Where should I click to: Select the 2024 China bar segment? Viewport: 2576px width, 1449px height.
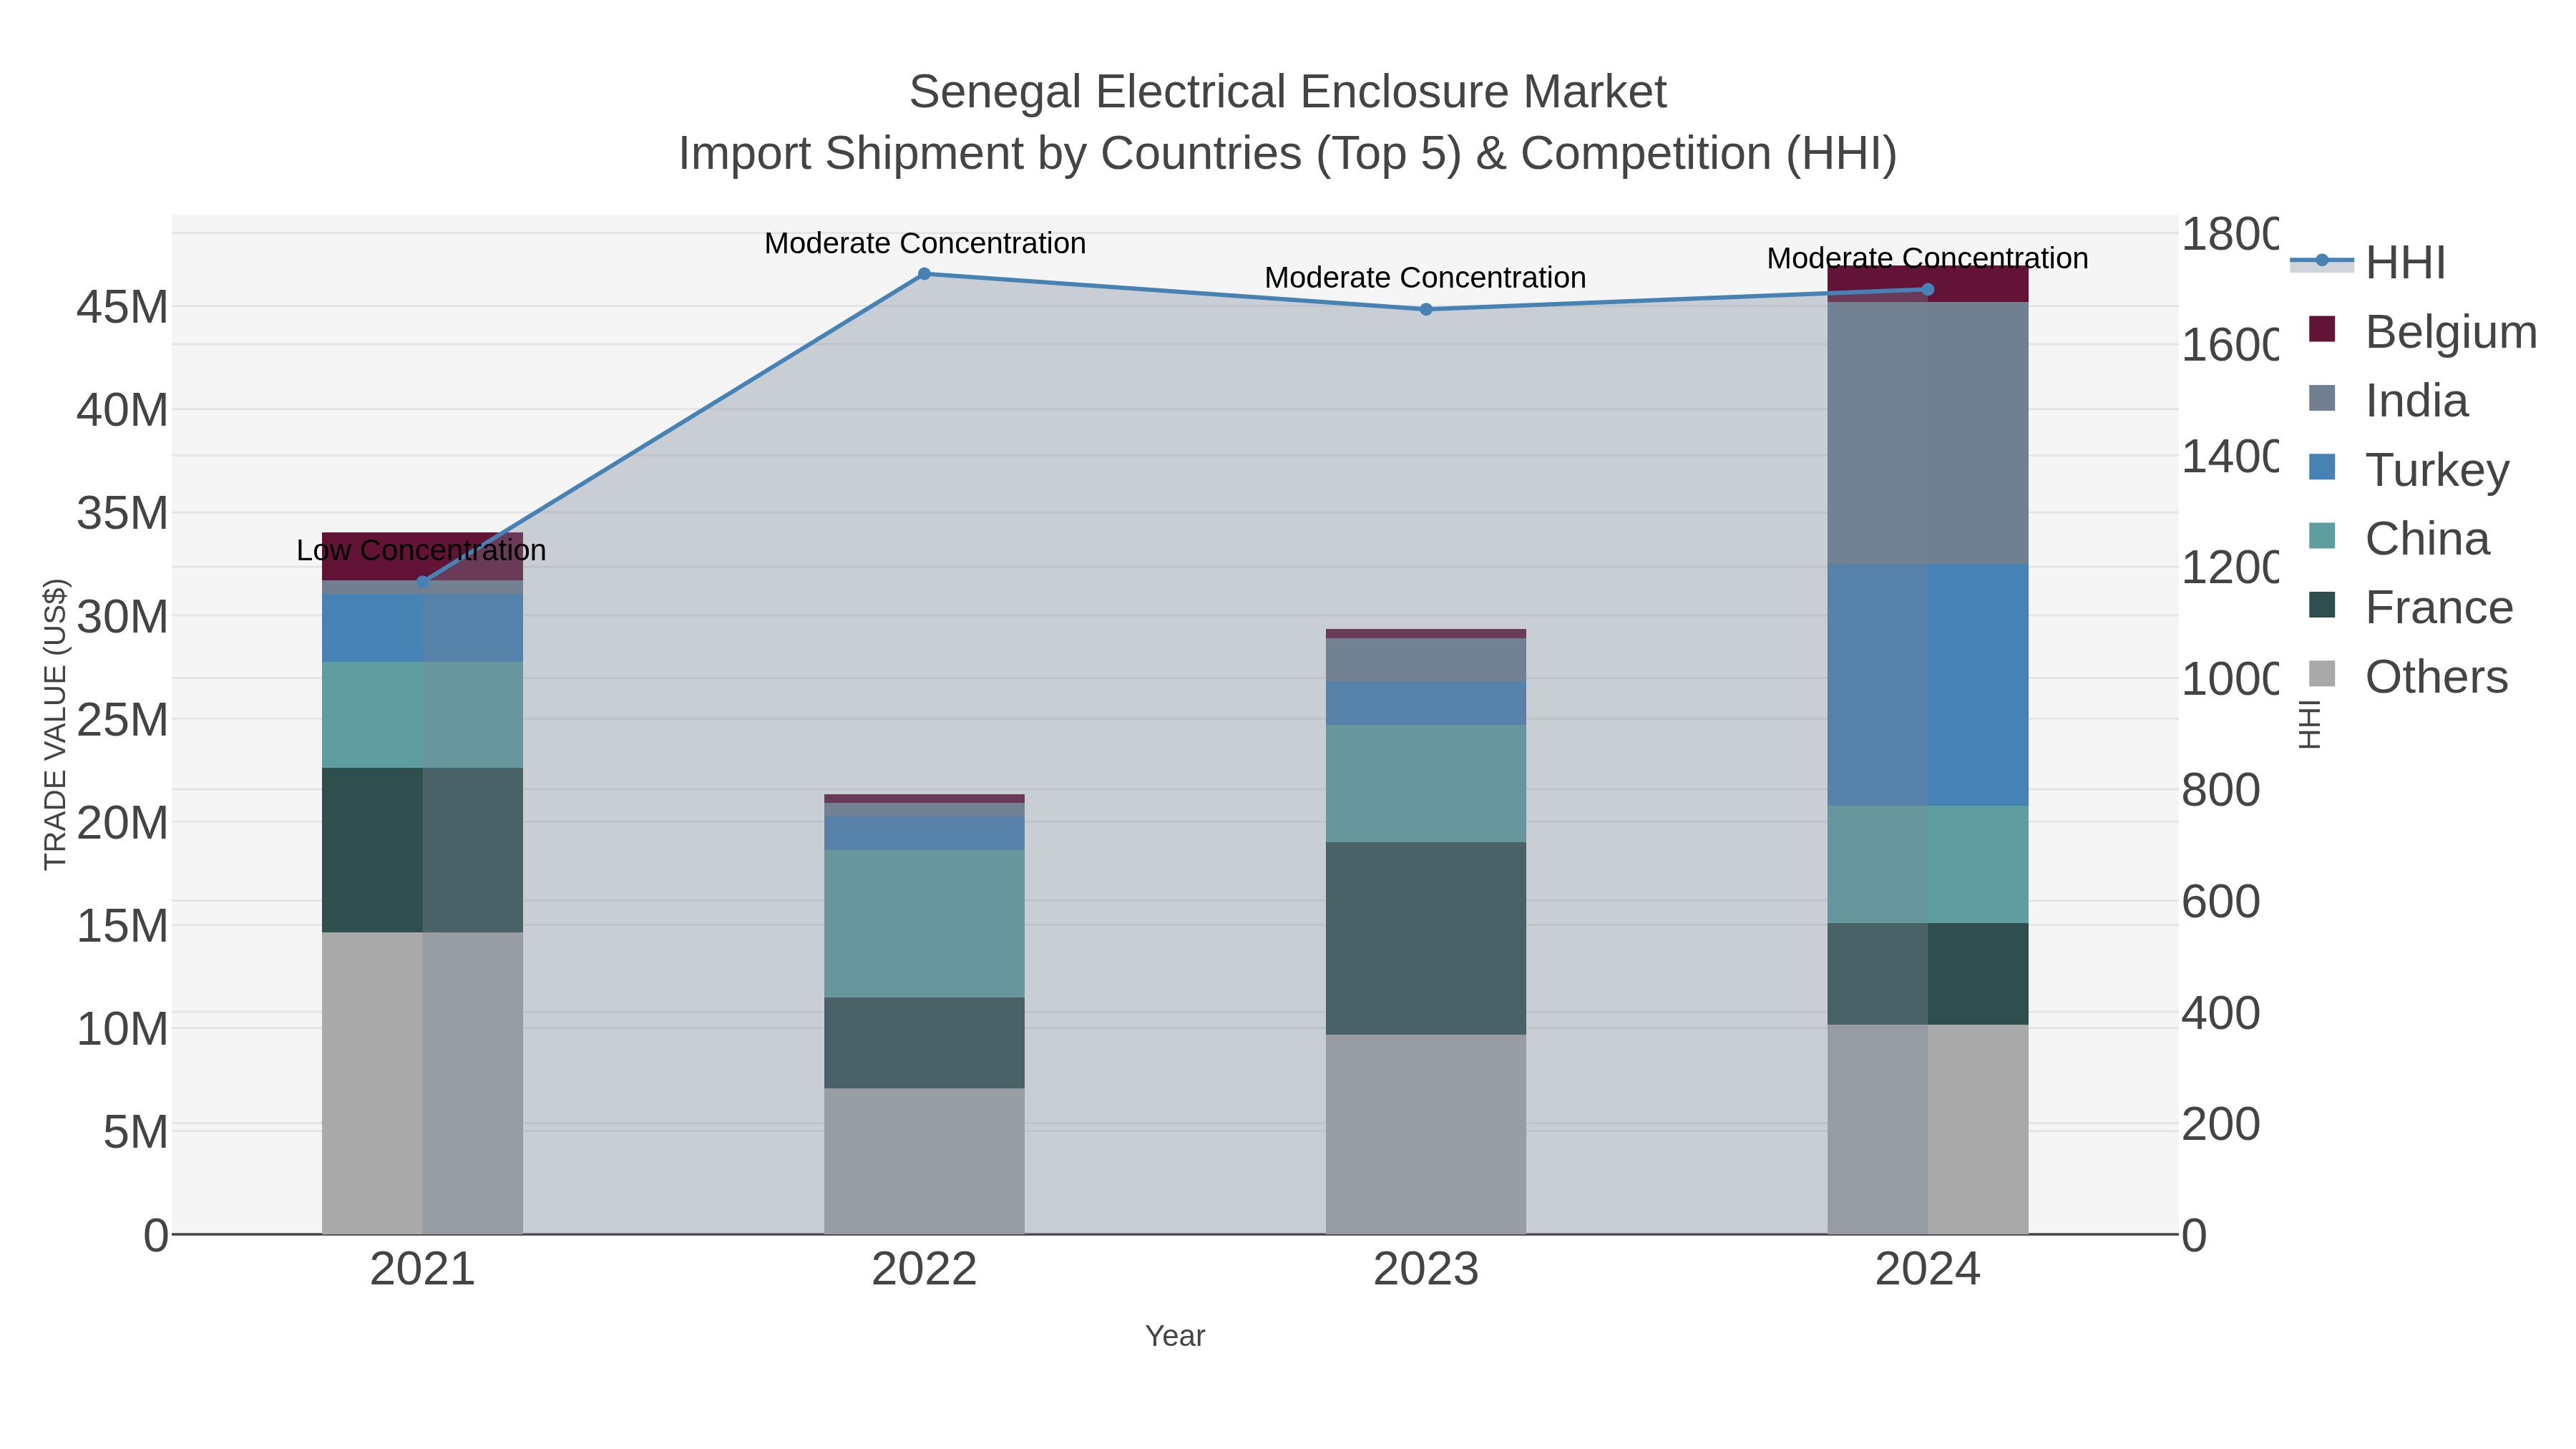coord(1928,864)
